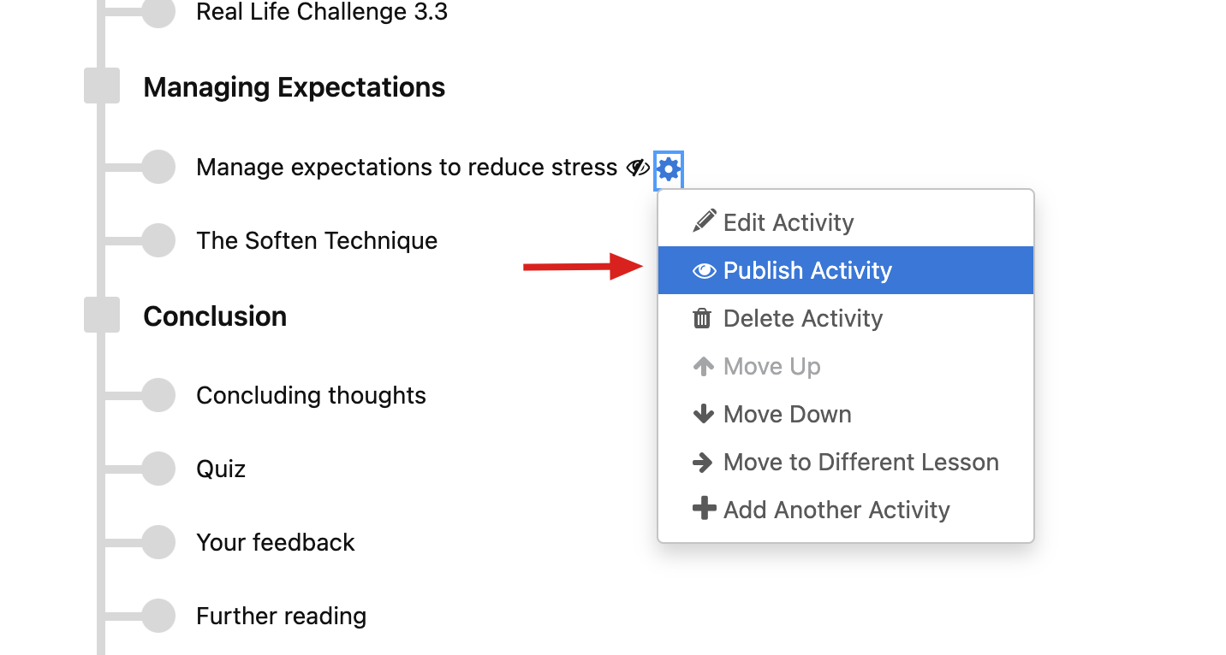1226x655 pixels.
Task: Click the pencil icon for Edit Activity
Action: tap(704, 221)
